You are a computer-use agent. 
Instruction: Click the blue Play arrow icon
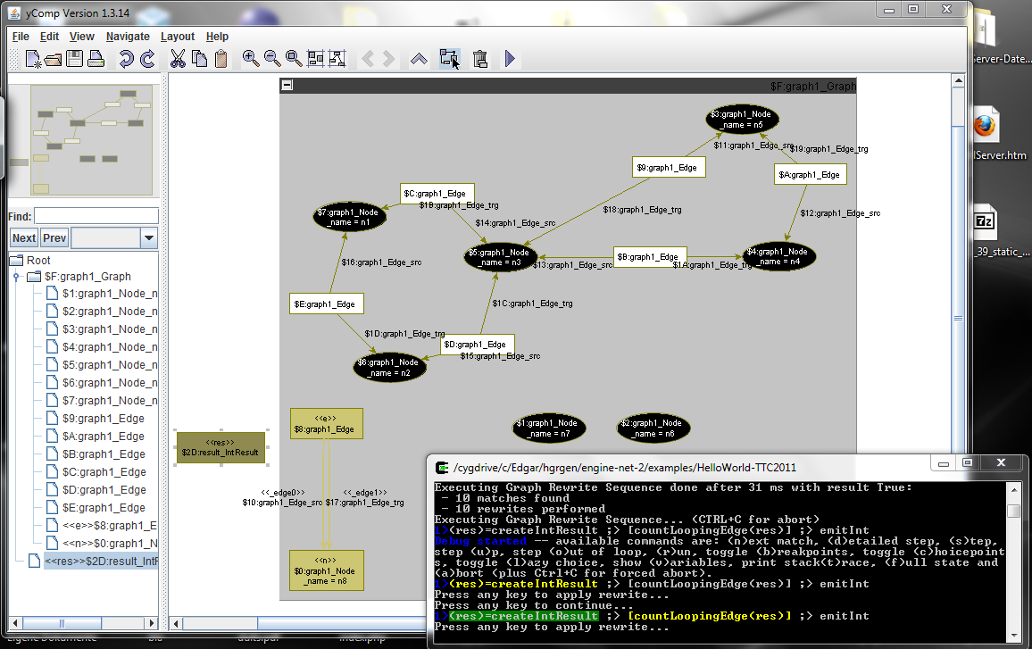pyautogui.click(x=510, y=59)
